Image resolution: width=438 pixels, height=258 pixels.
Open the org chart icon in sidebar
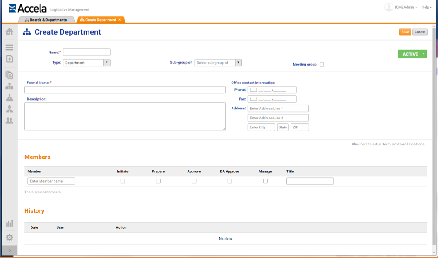point(9,86)
